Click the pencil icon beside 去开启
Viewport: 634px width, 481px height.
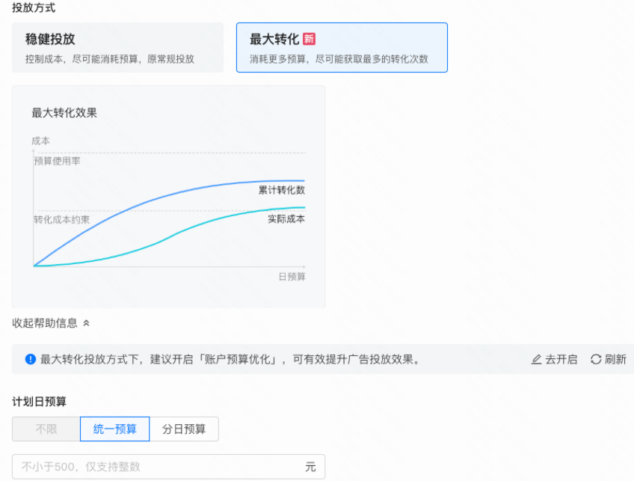(538, 359)
